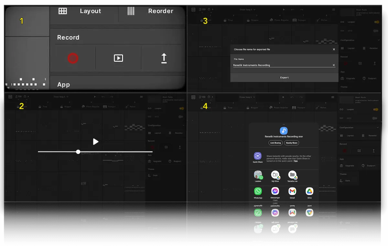Collapse Configuration section in panel 2
The image size is (388, 246).
tap(184, 125)
